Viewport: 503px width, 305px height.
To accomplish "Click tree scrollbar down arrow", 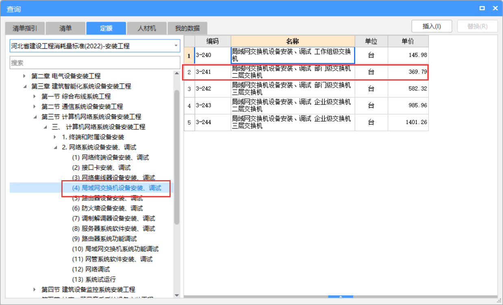I will pyautogui.click(x=177, y=295).
